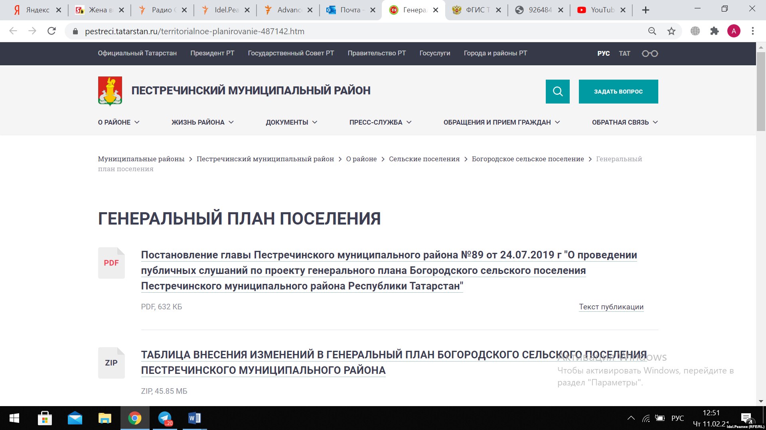Open the Текст публикации link

611,307
